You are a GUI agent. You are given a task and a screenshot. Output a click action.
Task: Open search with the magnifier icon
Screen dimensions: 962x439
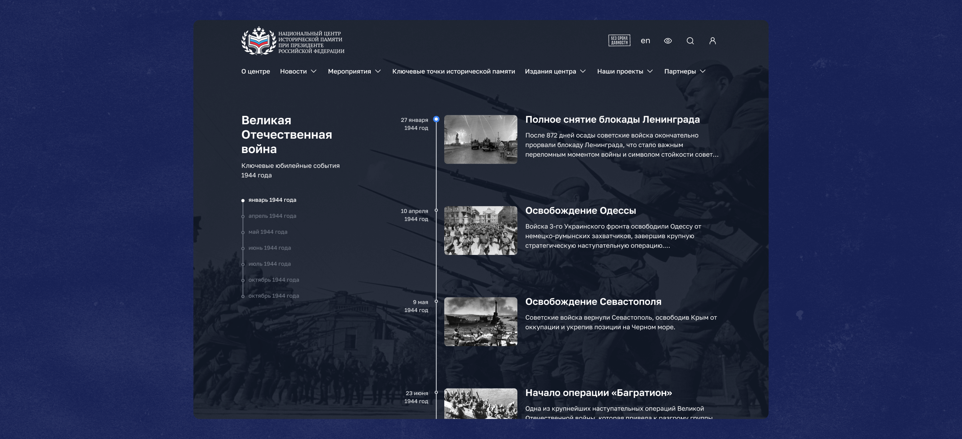coord(690,41)
